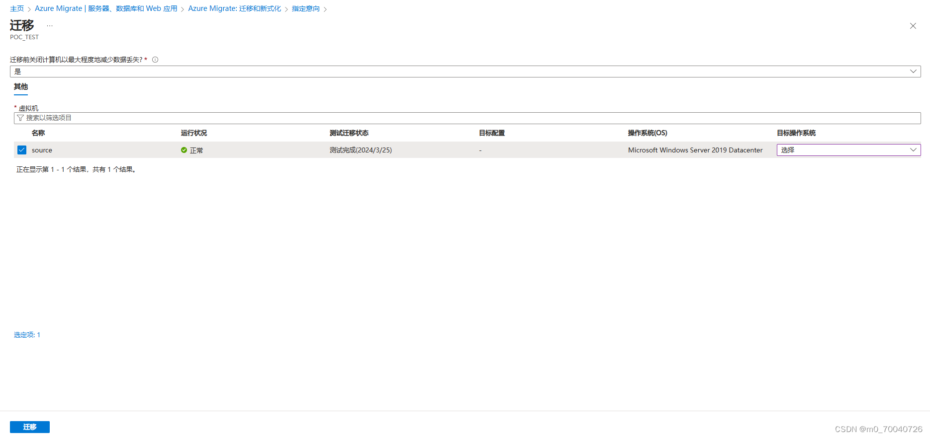This screenshot has height=438, width=930.
Task: Select the 其他 tab
Action: coord(21,87)
